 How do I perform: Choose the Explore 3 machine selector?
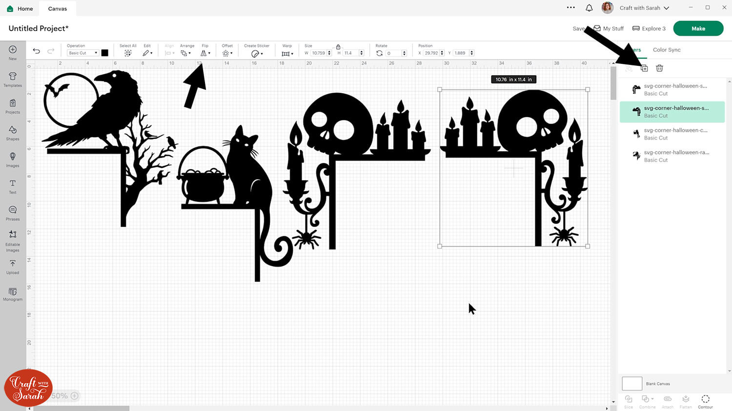coord(649,28)
